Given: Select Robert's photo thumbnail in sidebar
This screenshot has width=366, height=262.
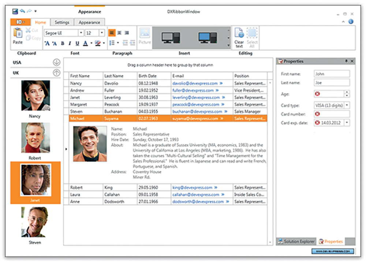Looking at the screenshot, I should [x=35, y=138].
